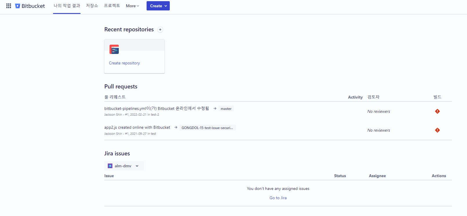This screenshot has height=216, width=467.
Task: Open the Create dropdown button
Action: (x=158, y=6)
